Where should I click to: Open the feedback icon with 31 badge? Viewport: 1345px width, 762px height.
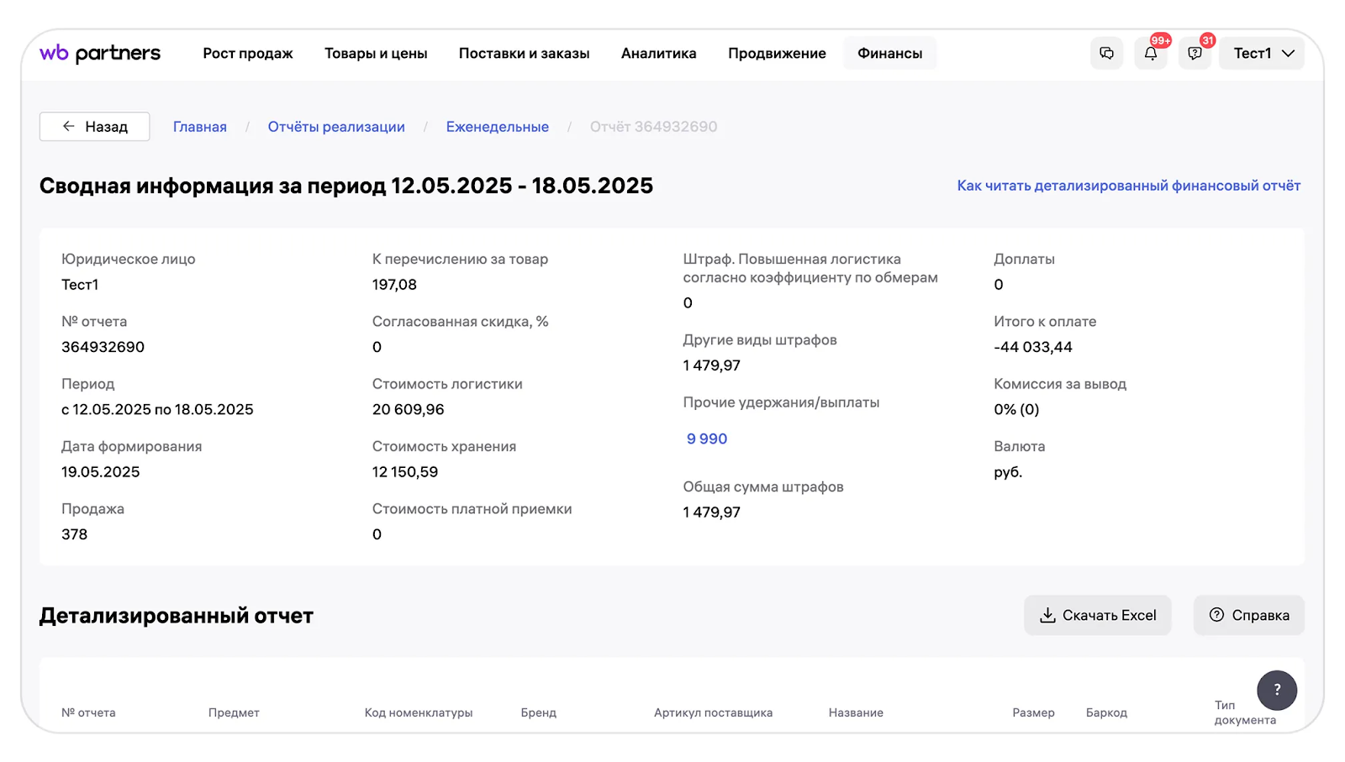(1195, 53)
